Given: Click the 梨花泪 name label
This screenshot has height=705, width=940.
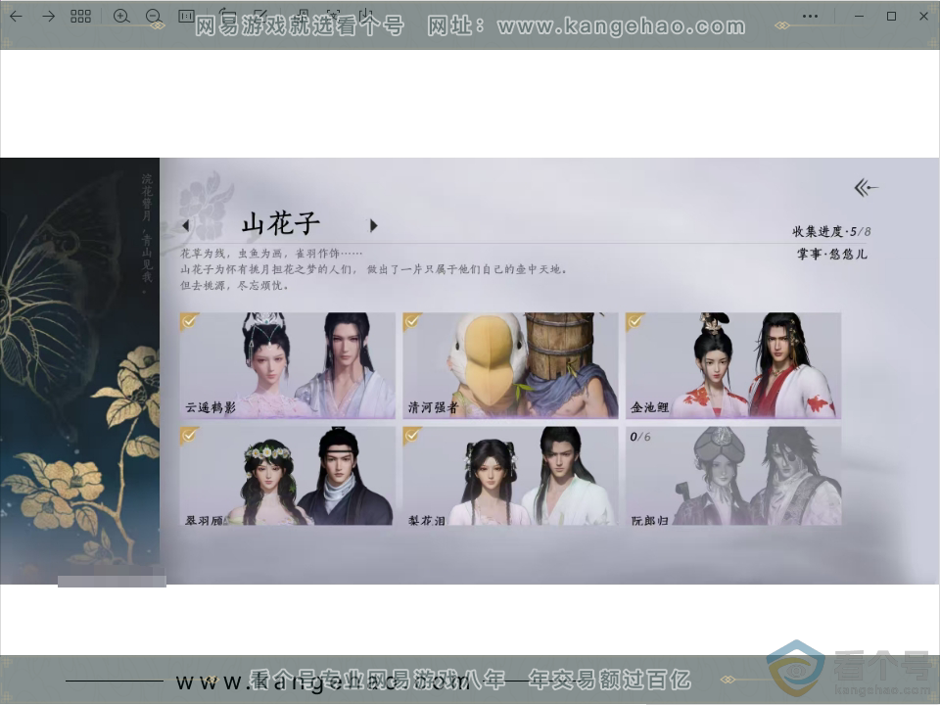Looking at the screenshot, I should point(427,520).
